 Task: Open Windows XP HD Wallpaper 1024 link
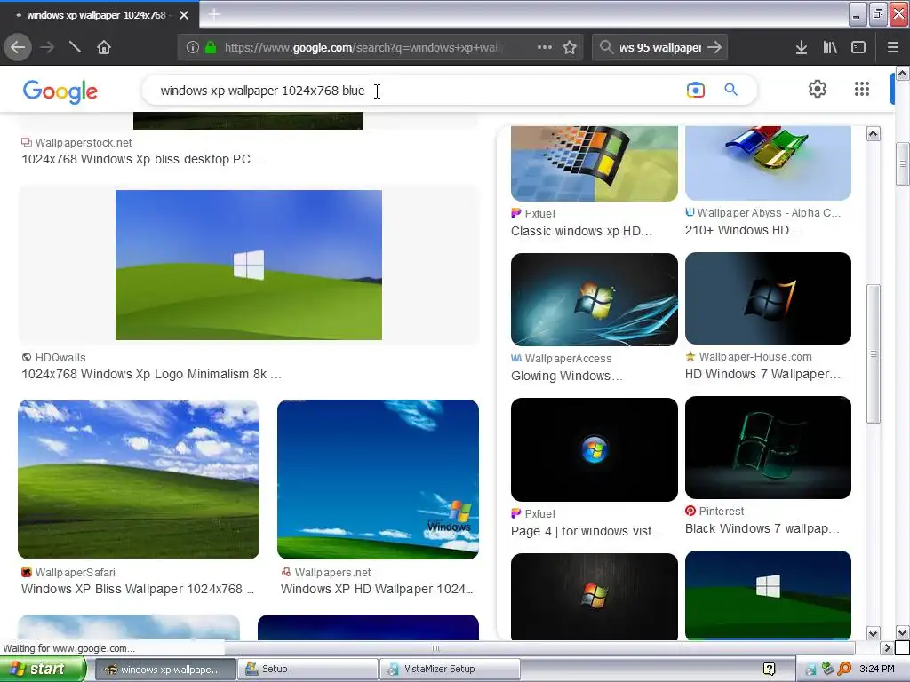377,589
